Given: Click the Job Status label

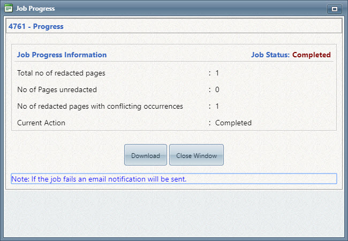Looking at the screenshot, I should point(270,55).
